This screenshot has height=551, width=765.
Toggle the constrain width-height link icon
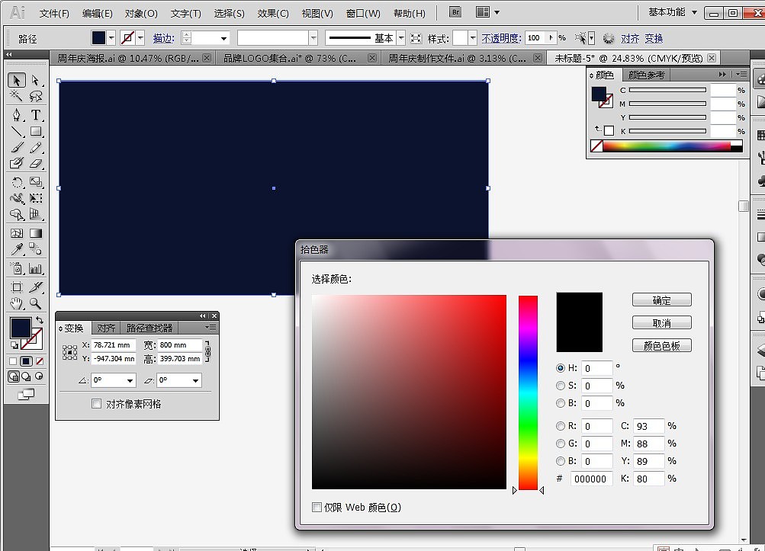pos(207,351)
